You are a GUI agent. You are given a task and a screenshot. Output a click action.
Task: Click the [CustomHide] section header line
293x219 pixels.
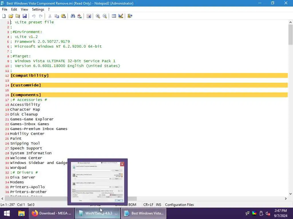point(149,85)
